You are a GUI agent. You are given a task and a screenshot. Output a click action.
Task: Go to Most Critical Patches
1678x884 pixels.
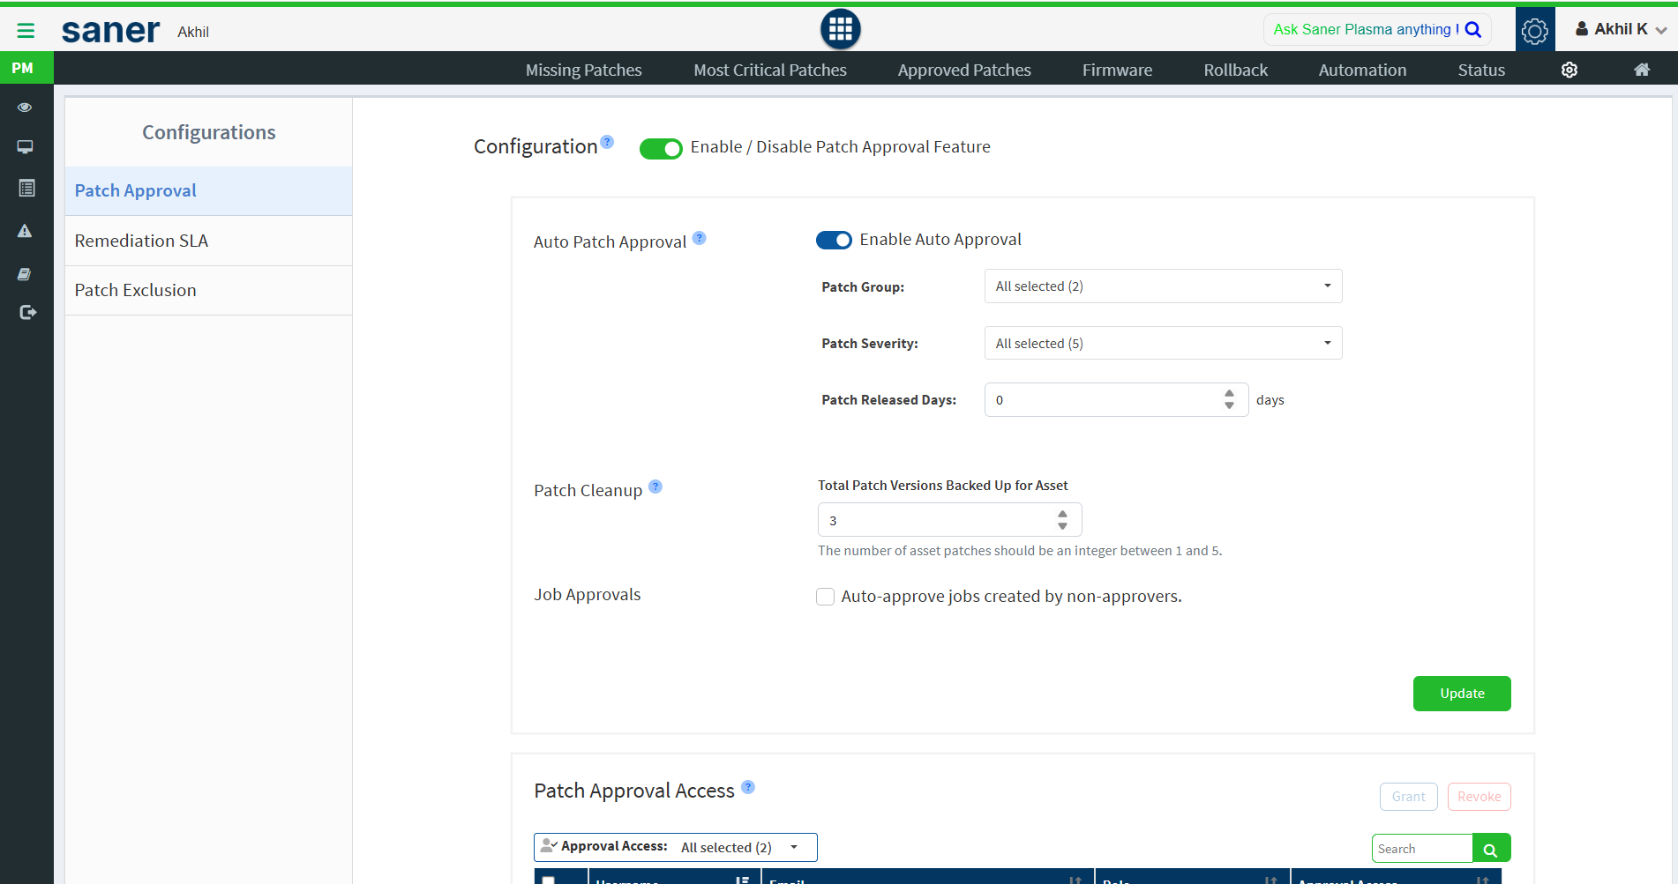(x=770, y=70)
